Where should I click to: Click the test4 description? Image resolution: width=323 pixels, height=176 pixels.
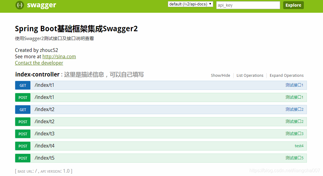click(299, 146)
